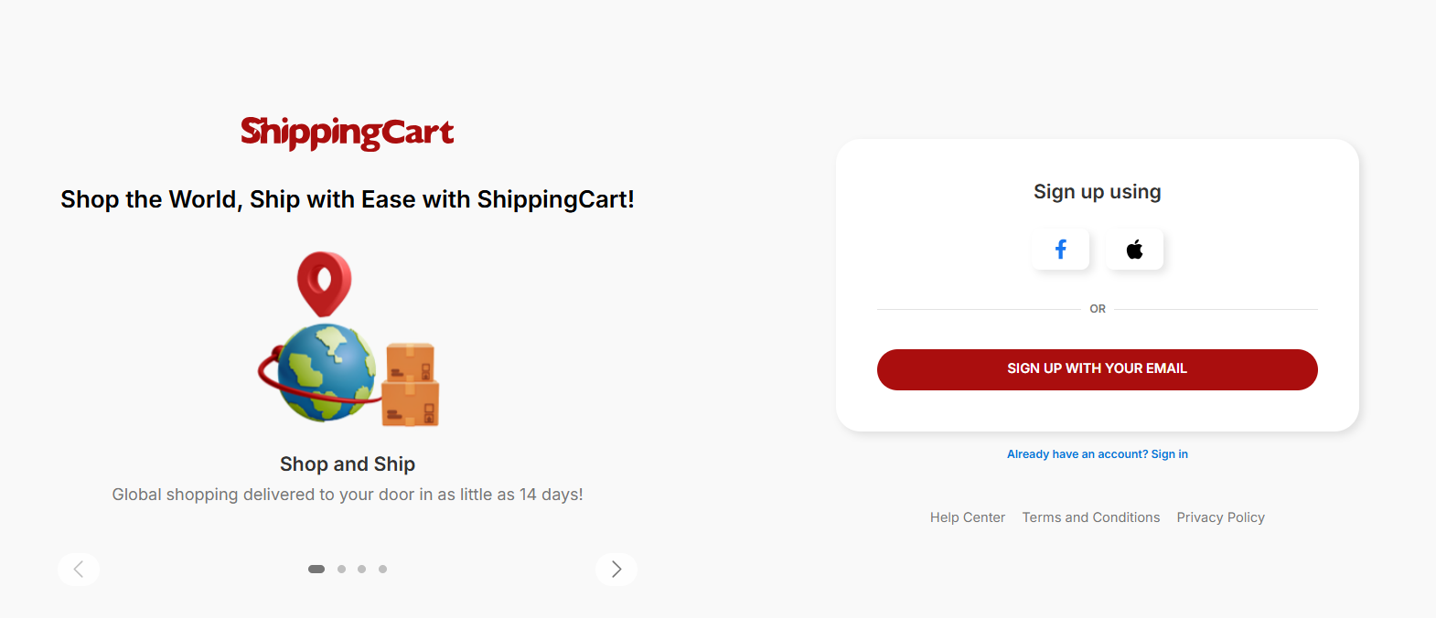Jump to the second carousel dot
The width and height of the screenshot is (1436, 618).
(x=341, y=569)
